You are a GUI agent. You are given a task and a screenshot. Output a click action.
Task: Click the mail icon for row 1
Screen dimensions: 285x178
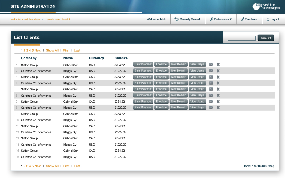point(211,64)
